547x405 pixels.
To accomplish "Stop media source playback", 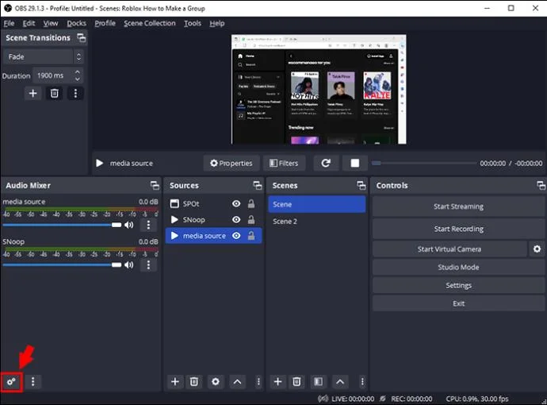I will (355, 163).
